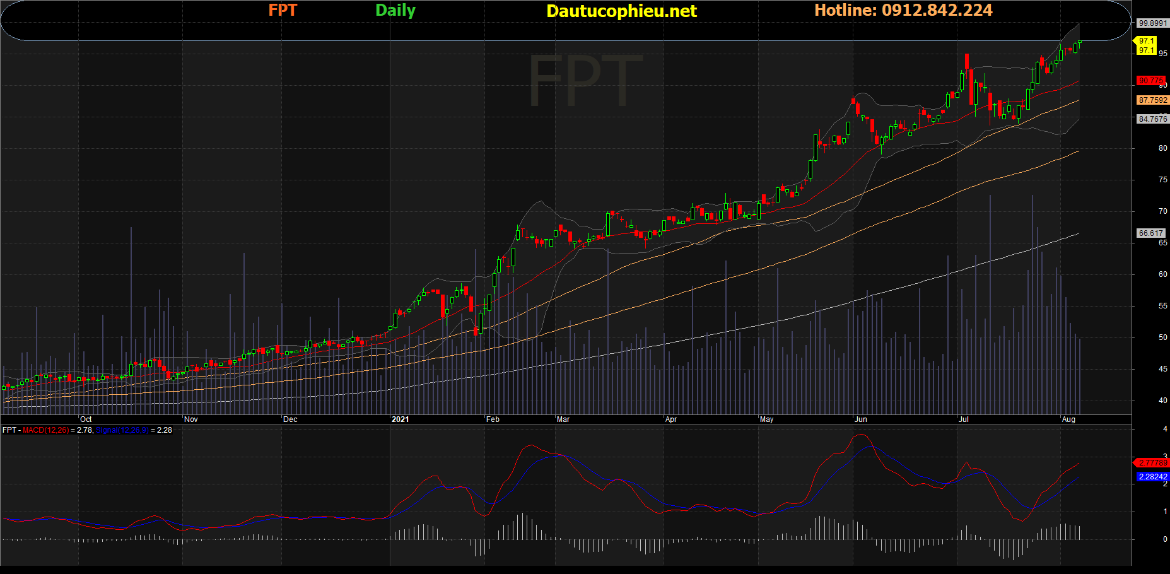
Task: Click the blue 2.28242 signal value tag
Action: click(1152, 477)
